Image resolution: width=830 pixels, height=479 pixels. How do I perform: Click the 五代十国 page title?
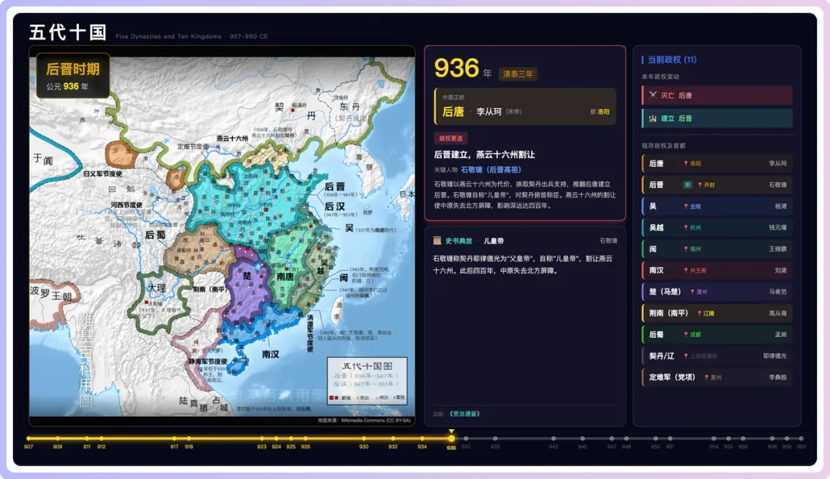(68, 32)
